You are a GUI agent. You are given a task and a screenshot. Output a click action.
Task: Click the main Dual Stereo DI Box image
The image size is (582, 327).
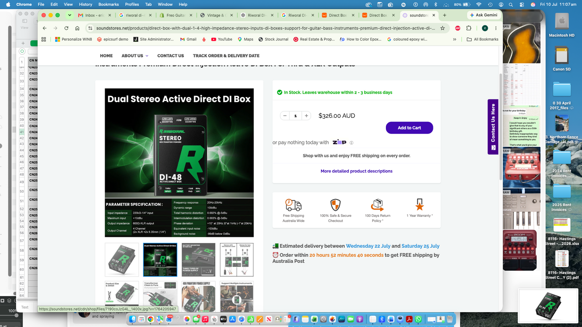tap(179, 163)
